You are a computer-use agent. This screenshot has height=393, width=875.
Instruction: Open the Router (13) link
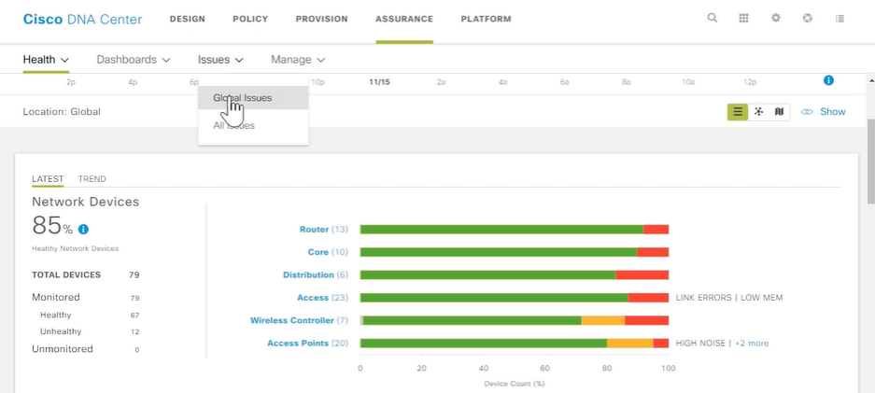[324, 229]
